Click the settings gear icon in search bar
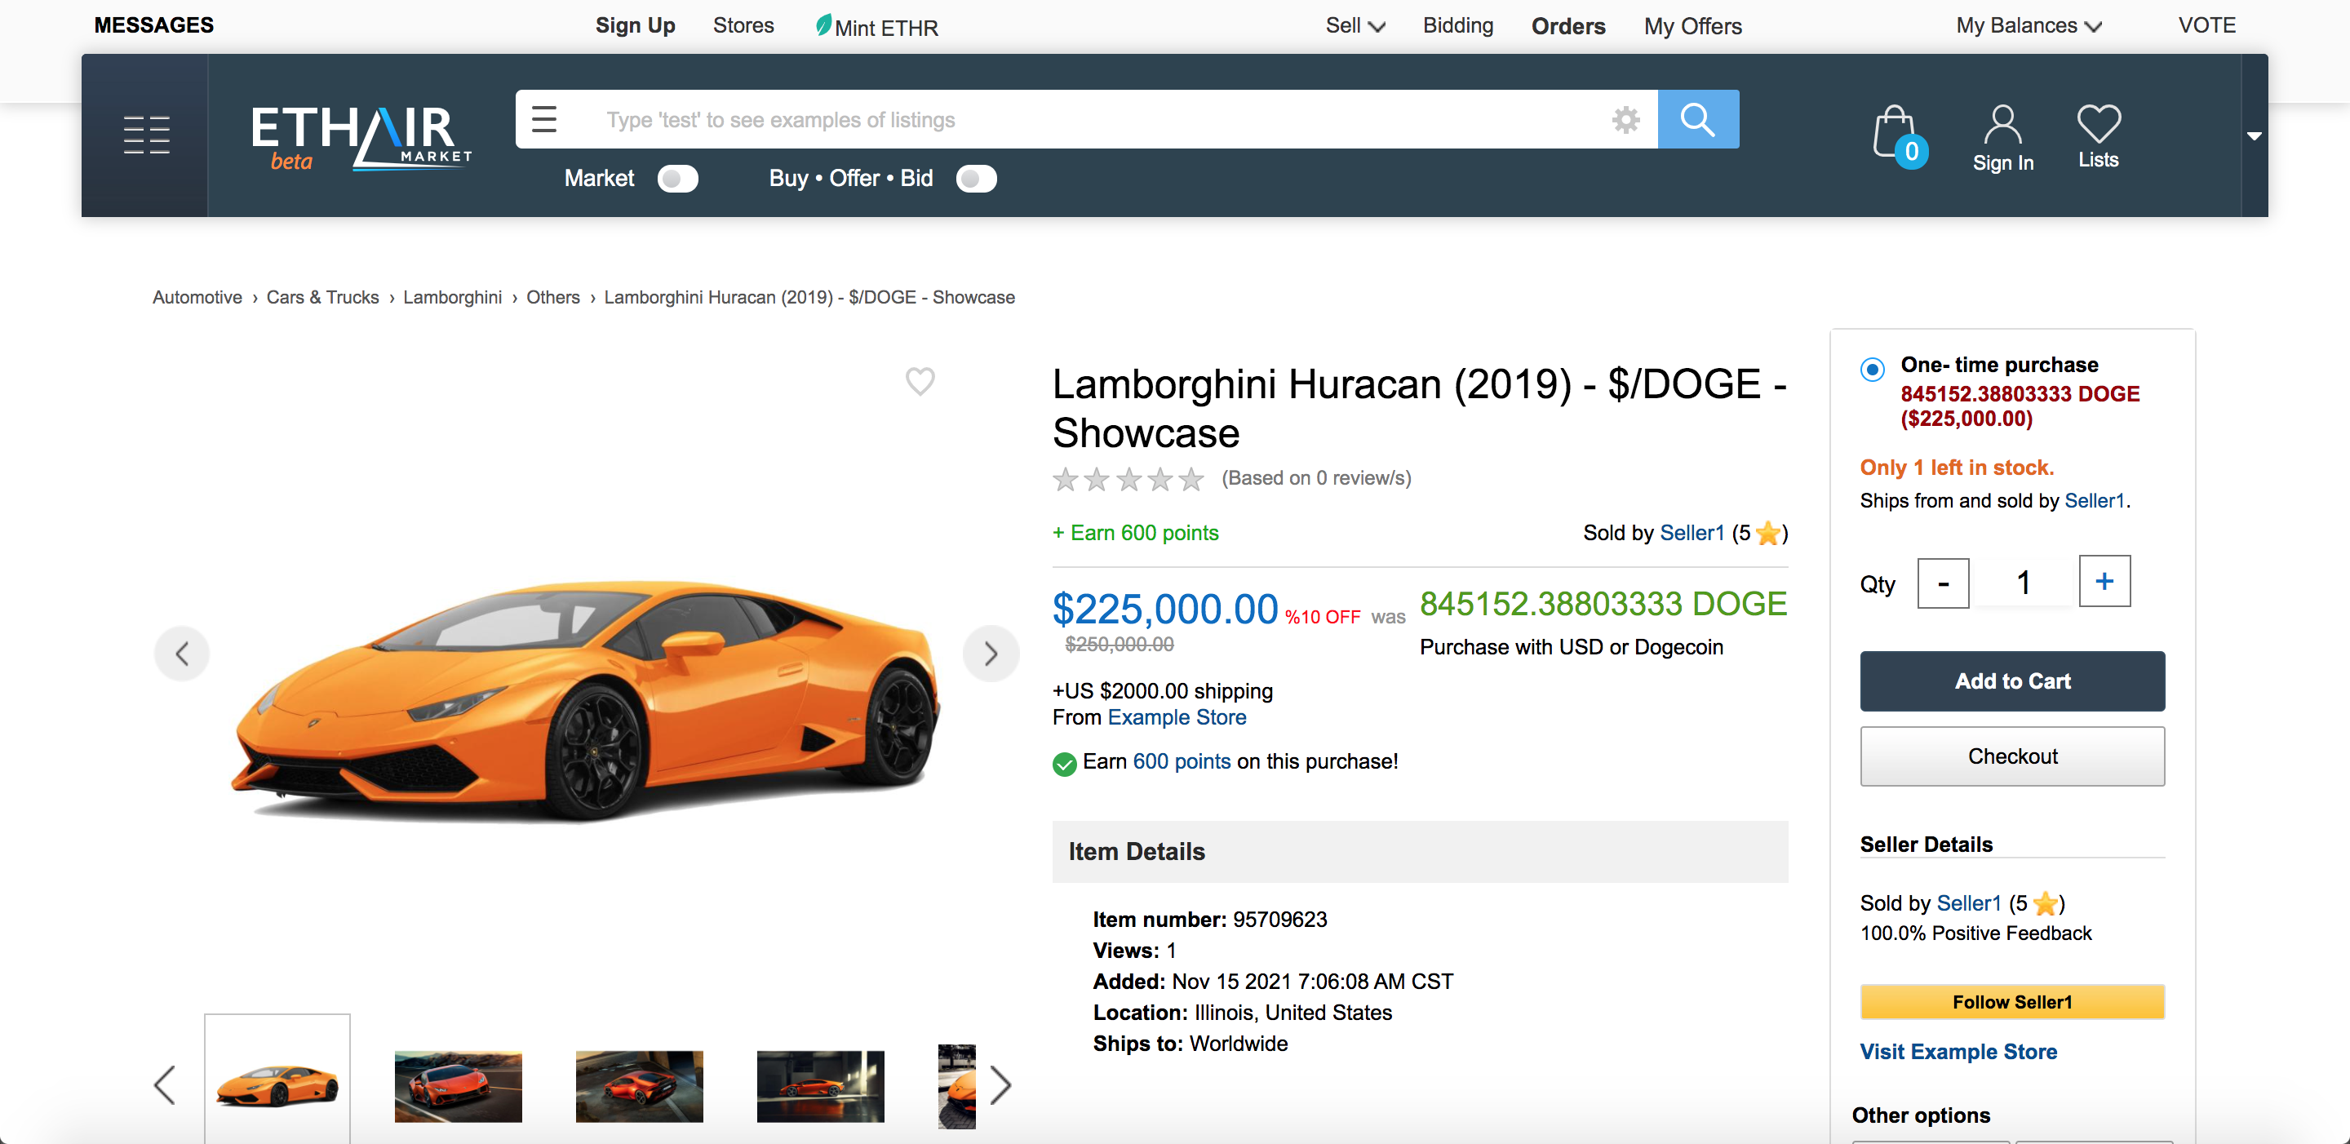This screenshot has height=1144, width=2350. pos(1626,118)
